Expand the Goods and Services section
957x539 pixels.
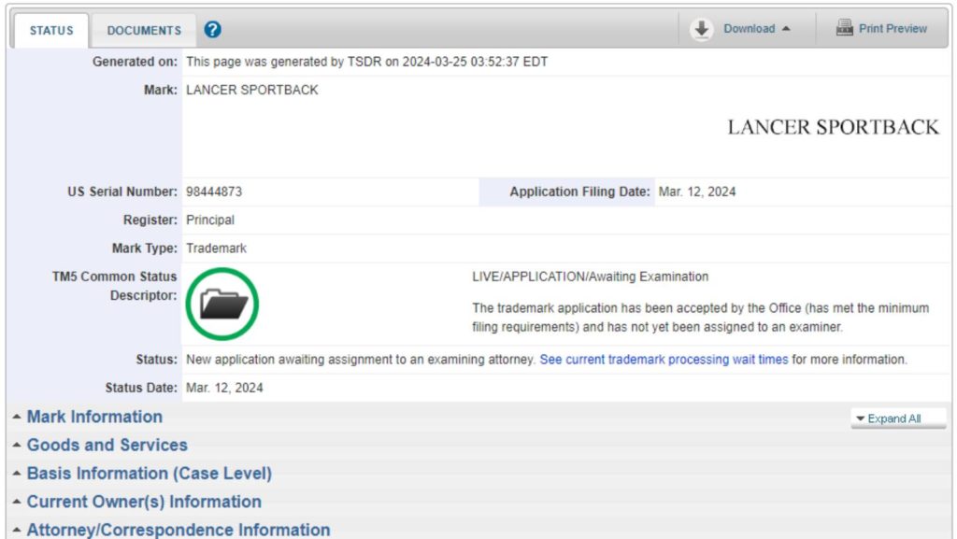pyautogui.click(x=107, y=445)
